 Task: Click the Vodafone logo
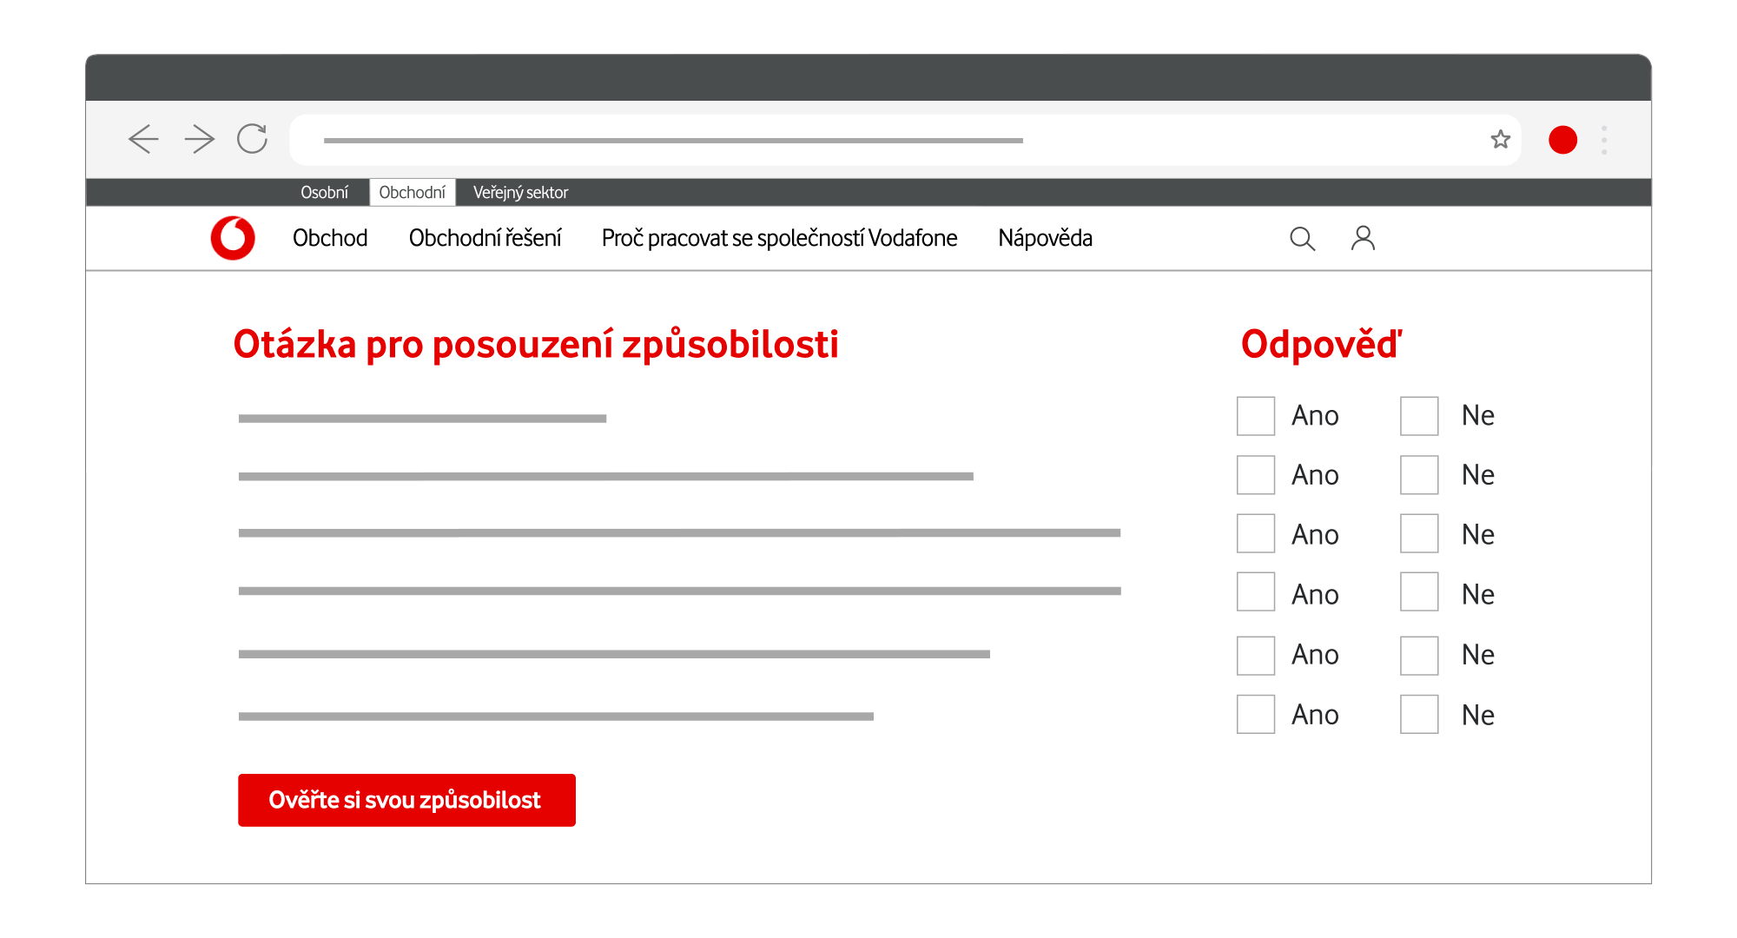233,238
